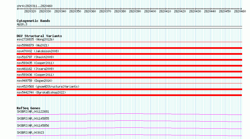Select the 4p16.3 band label
This screenshot has width=250, height=139.
22,24
